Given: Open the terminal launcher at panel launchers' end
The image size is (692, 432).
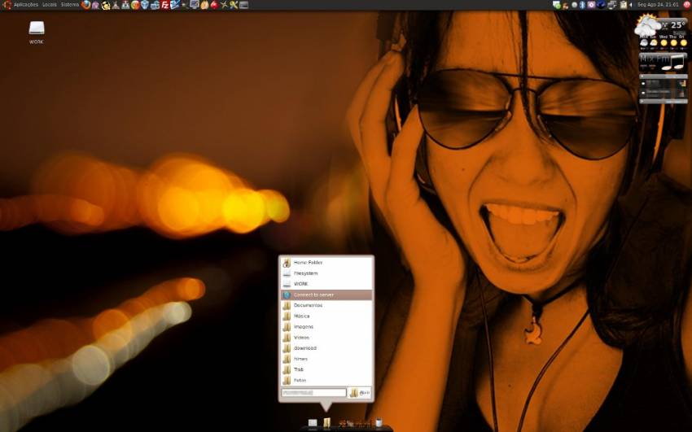Looking at the screenshot, I should 243,5.
